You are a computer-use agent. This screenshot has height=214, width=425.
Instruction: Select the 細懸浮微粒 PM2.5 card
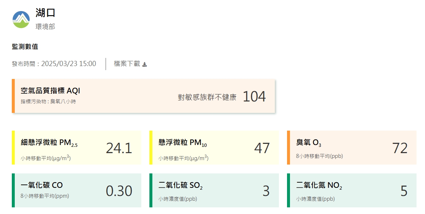77,148
